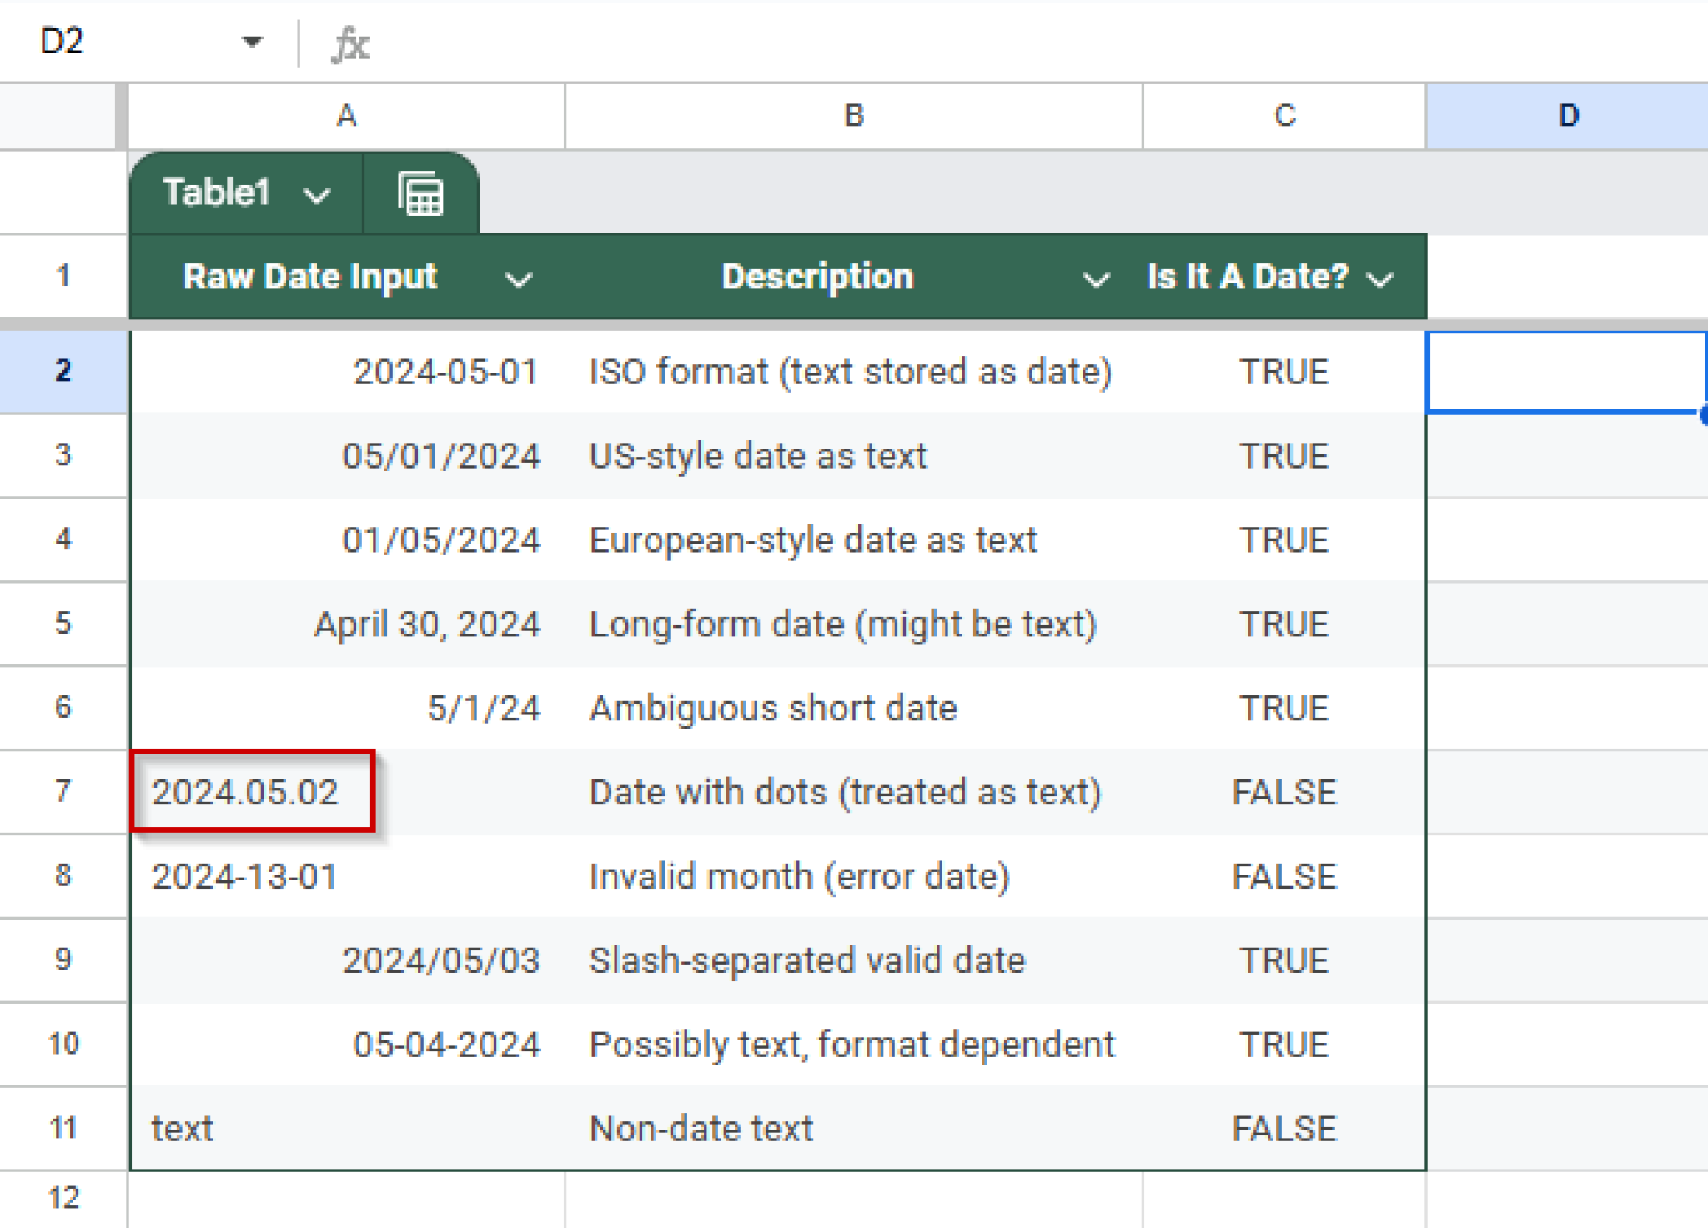
Task: Select row number 12
Action: [62, 1198]
